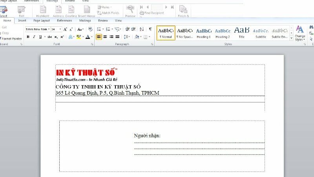The height and width of the screenshot is (177, 314).
Task: Open Font name dropdown
Action: 49,29
